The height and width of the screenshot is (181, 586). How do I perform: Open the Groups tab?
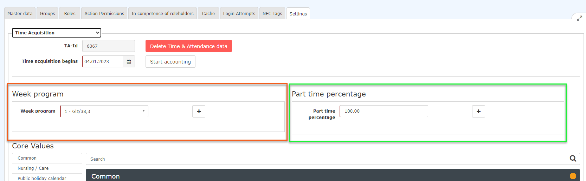(x=47, y=13)
